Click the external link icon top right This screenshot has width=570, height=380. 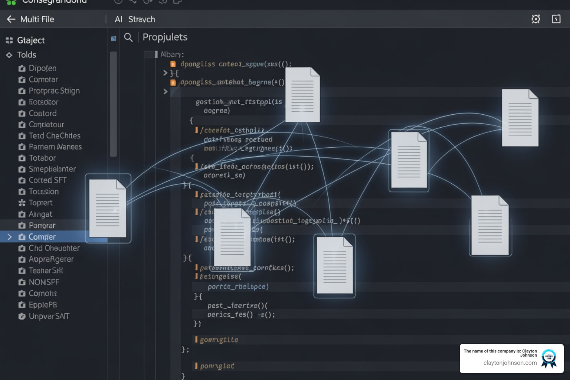point(556,19)
